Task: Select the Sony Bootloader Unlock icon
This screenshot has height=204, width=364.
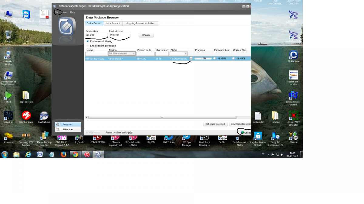Action: 258,139
